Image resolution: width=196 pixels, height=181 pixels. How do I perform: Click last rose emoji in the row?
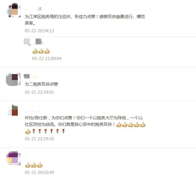pos(63,131)
